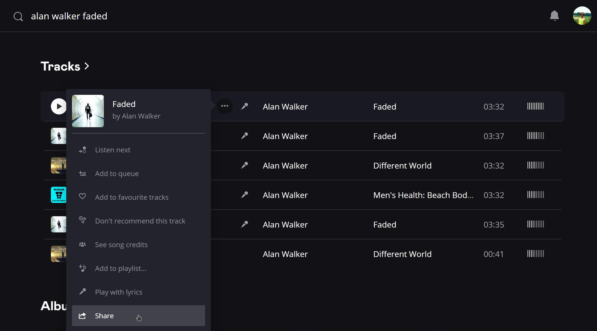Viewport: 597px width, 331px height.
Task: Click the Tracks heading link
Action: click(60, 66)
